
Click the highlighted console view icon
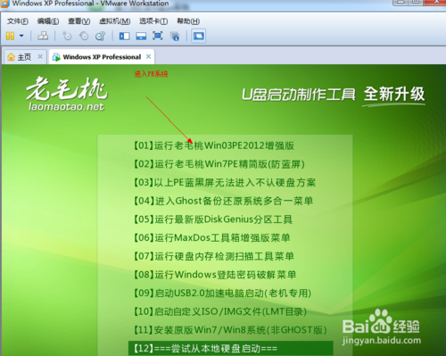[x=198, y=36]
